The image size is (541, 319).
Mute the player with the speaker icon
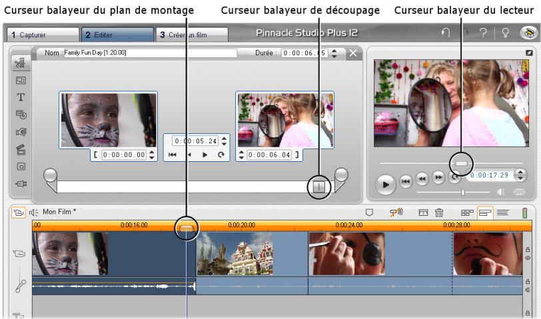[x=501, y=192]
